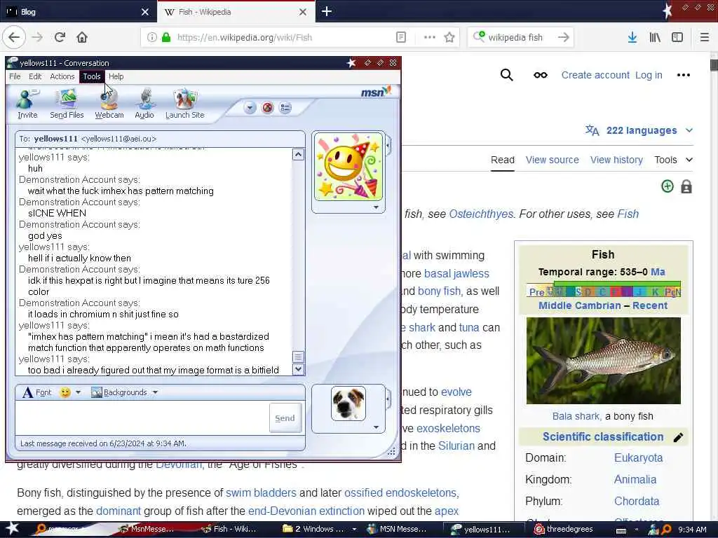Click the Wikipedia search magnifier icon
This screenshot has width=718, height=538.
tap(506, 75)
